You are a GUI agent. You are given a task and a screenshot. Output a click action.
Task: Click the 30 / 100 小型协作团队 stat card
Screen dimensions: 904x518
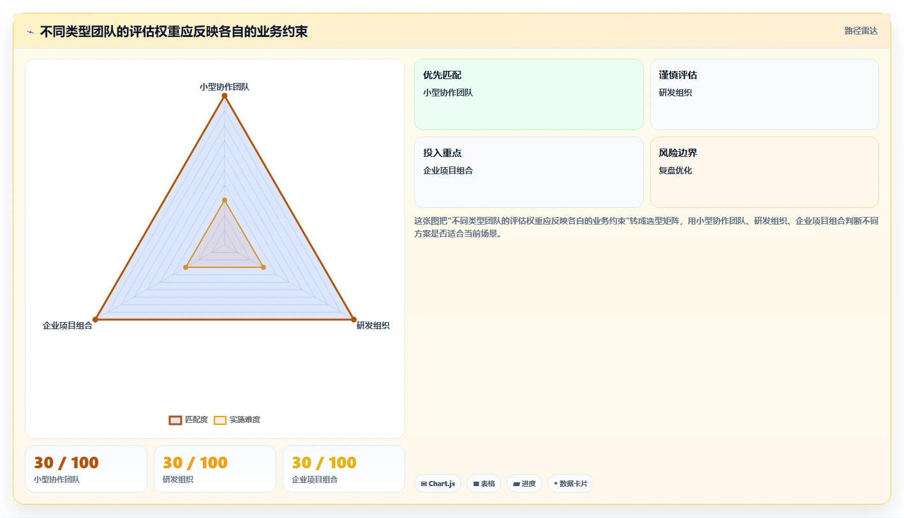click(86, 469)
